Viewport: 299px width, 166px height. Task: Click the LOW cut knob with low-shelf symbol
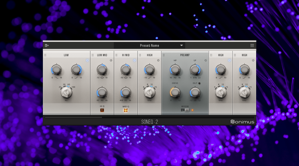pos(56,70)
